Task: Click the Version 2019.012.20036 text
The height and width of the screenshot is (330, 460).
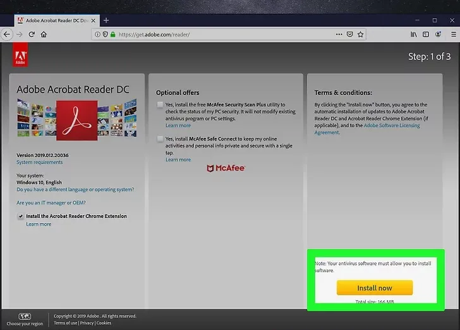Action: tap(42, 156)
